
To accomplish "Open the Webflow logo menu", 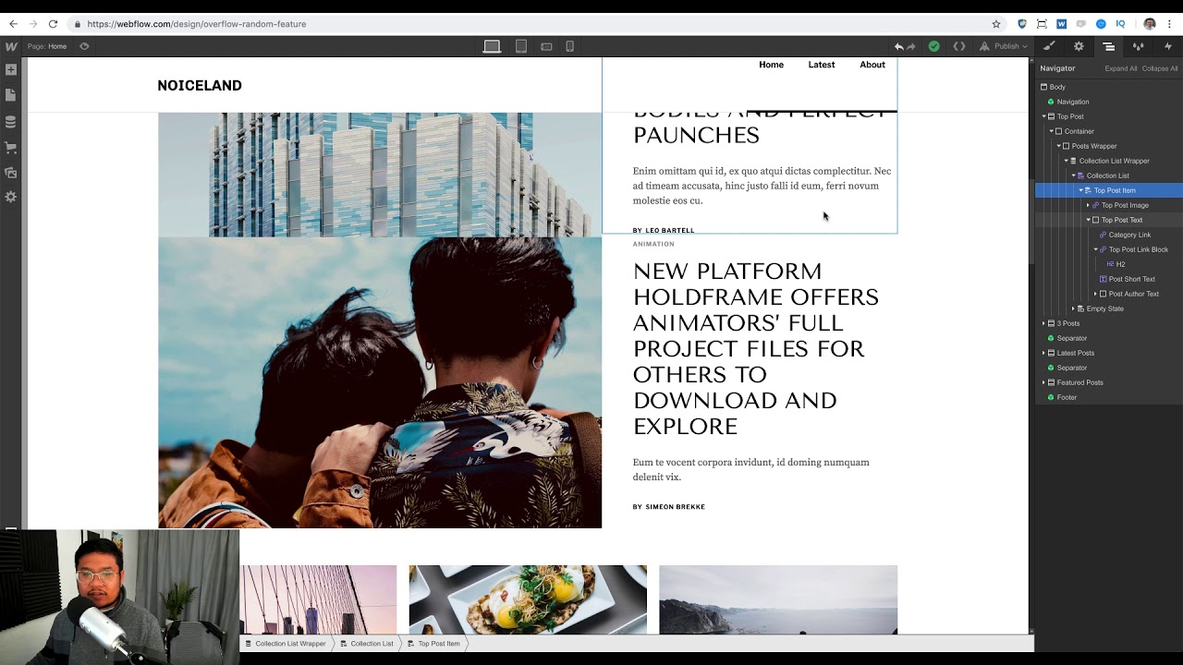I will pos(10,46).
